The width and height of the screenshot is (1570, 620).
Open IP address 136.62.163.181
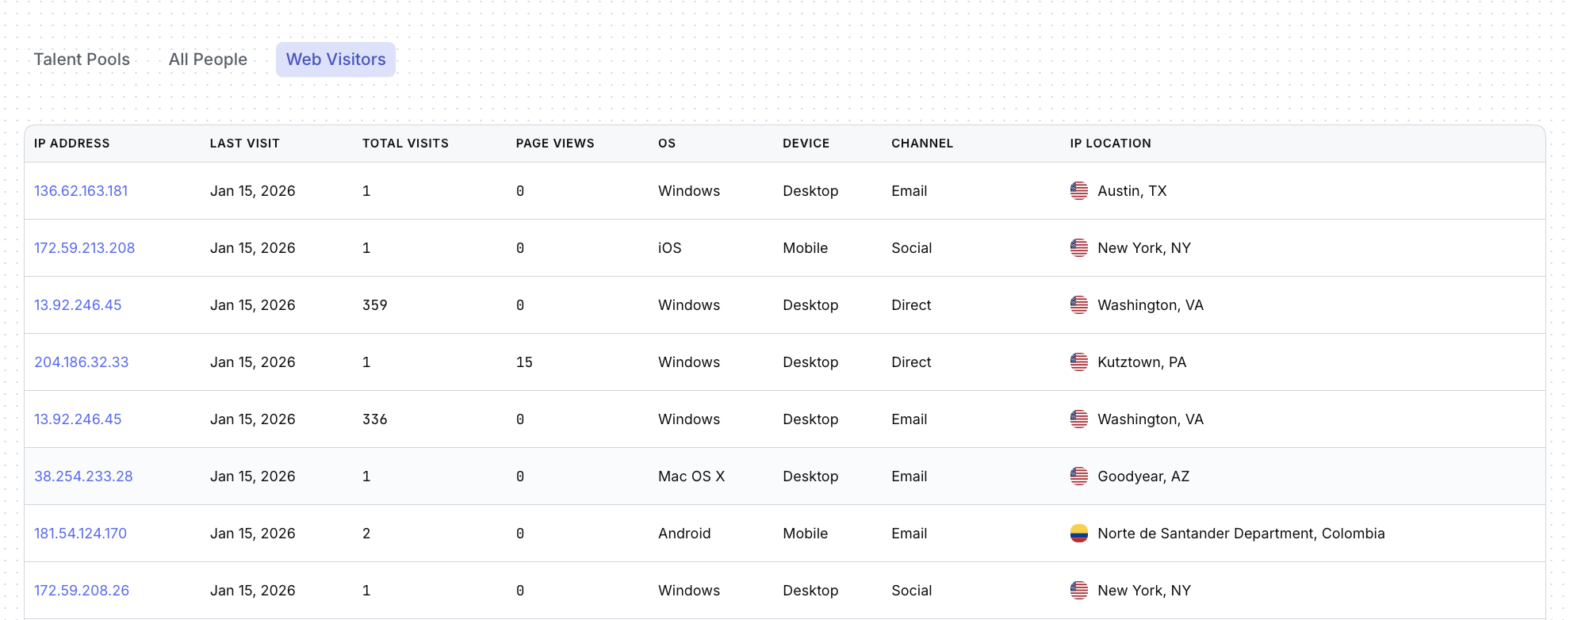pos(81,191)
